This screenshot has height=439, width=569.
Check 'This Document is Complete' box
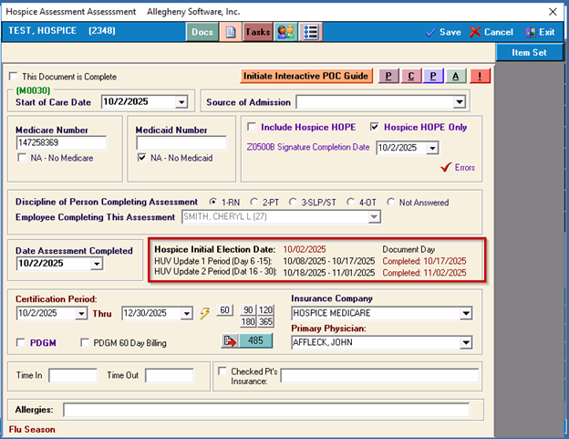(x=13, y=77)
